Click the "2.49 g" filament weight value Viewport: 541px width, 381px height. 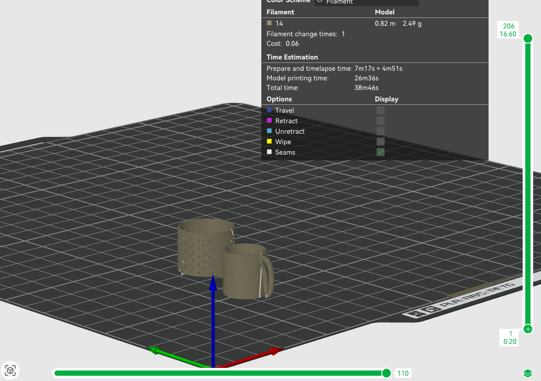[x=412, y=24]
